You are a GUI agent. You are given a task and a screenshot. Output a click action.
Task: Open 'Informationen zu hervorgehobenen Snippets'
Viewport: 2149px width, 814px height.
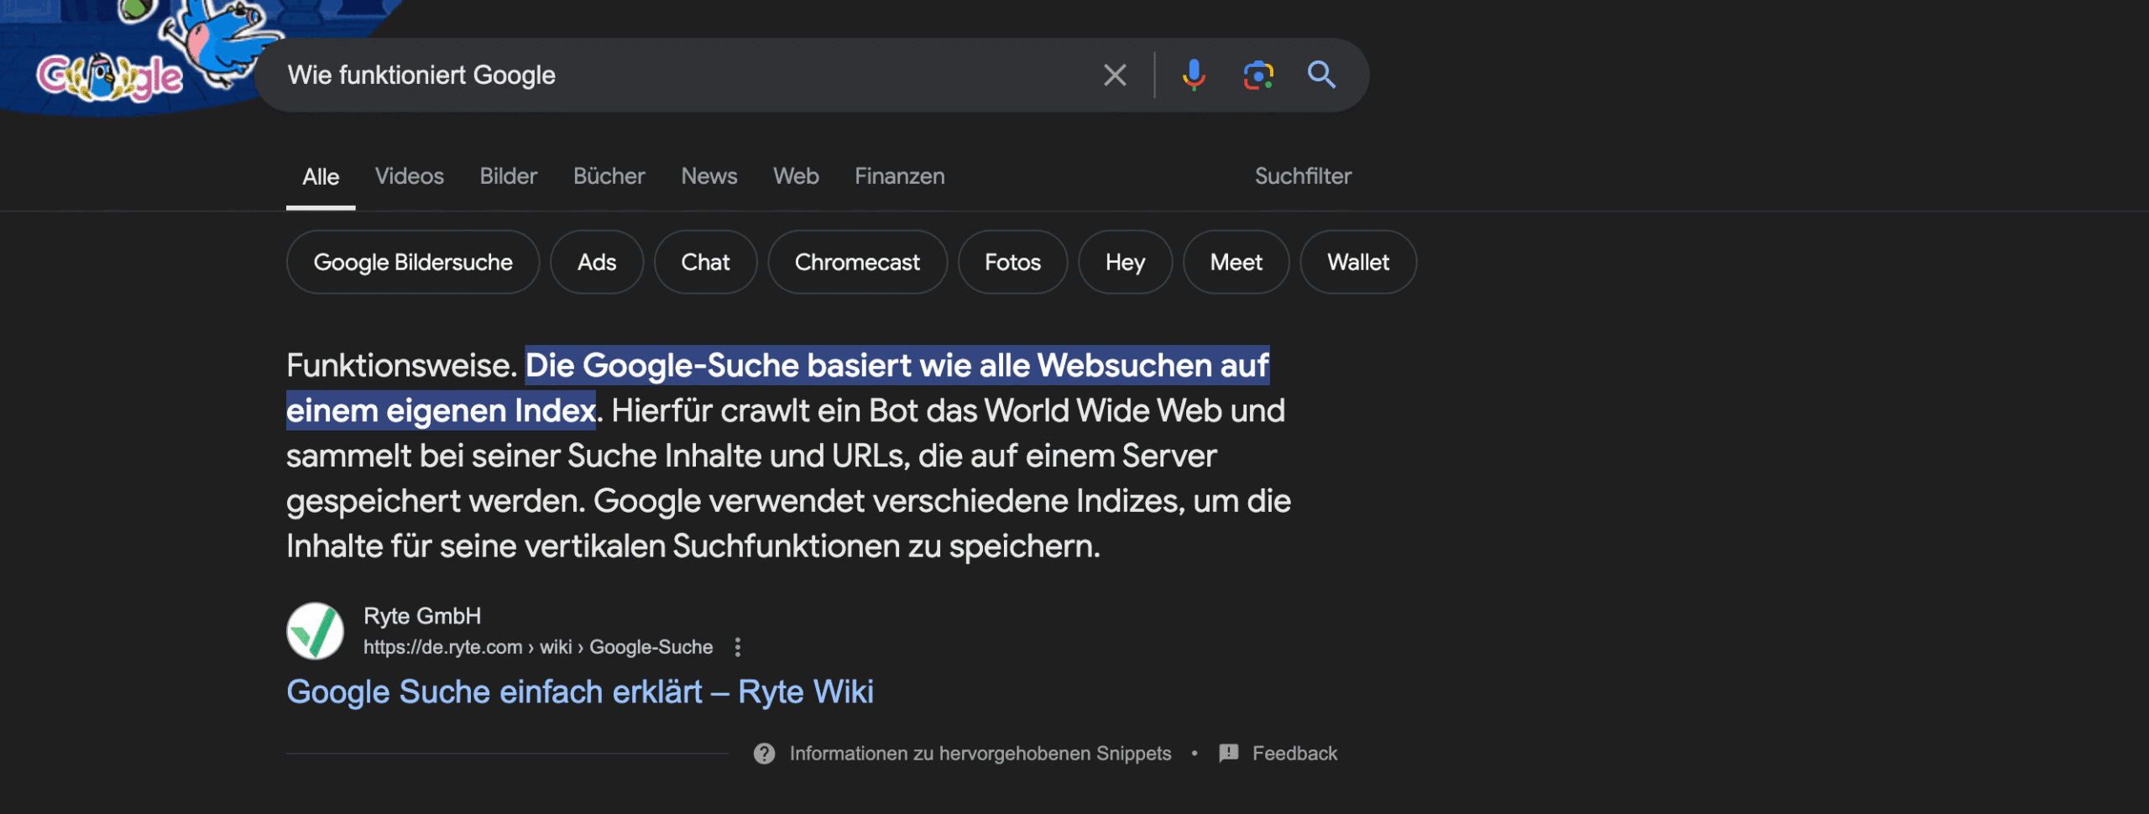tap(980, 754)
